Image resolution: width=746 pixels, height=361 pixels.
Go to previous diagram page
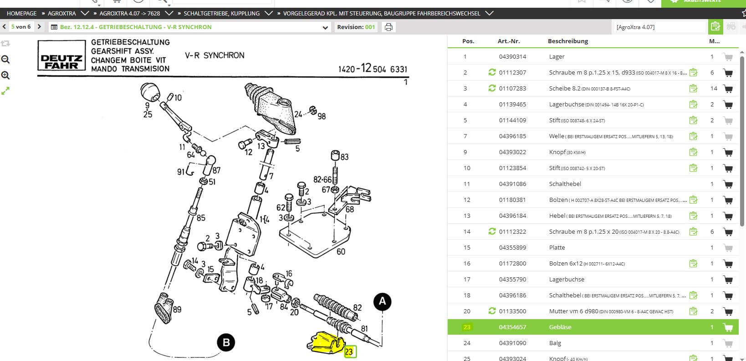5,27
